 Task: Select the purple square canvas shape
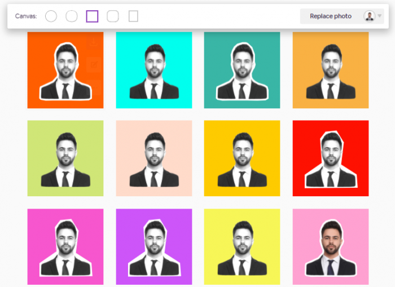tap(92, 16)
